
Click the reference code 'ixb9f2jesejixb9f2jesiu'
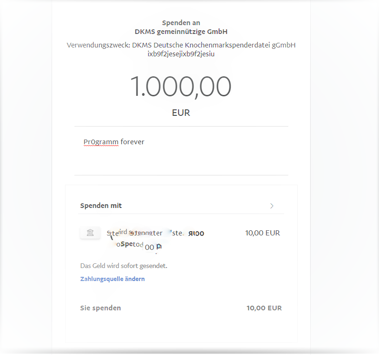pyautogui.click(x=181, y=54)
